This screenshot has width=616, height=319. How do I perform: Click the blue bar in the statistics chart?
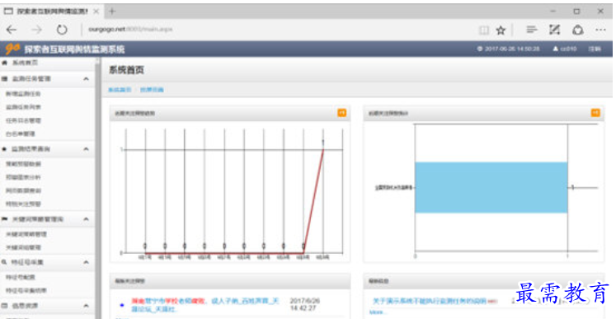coord(491,187)
